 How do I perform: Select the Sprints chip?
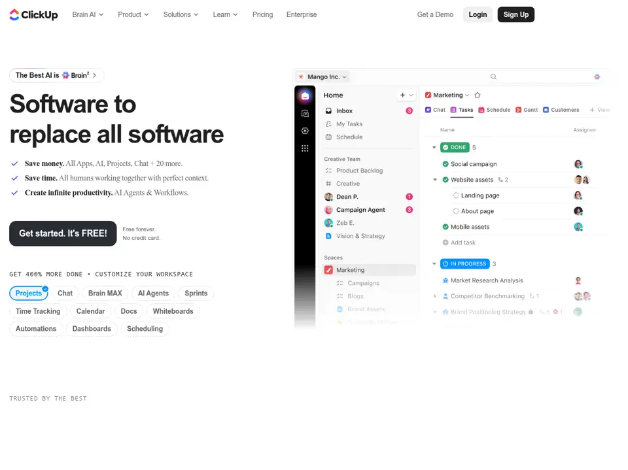pos(196,293)
